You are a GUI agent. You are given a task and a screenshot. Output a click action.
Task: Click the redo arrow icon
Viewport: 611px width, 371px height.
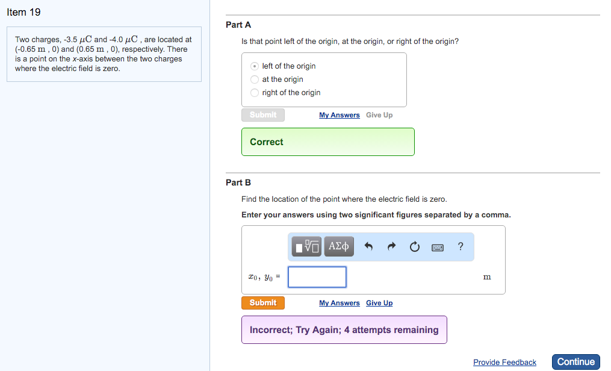(392, 246)
